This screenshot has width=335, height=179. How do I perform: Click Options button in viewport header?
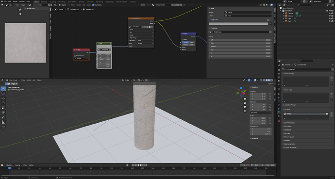point(271,83)
